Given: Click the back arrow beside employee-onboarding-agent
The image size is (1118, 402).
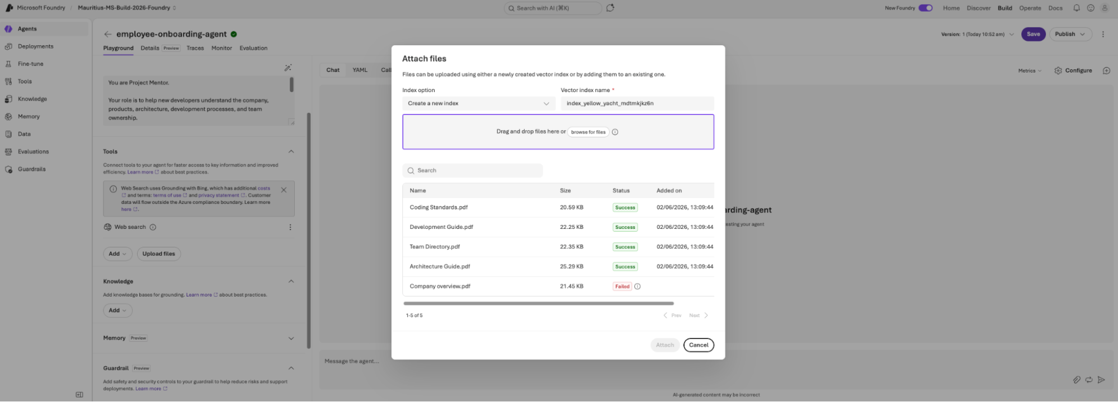Looking at the screenshot, I should 108,34.
